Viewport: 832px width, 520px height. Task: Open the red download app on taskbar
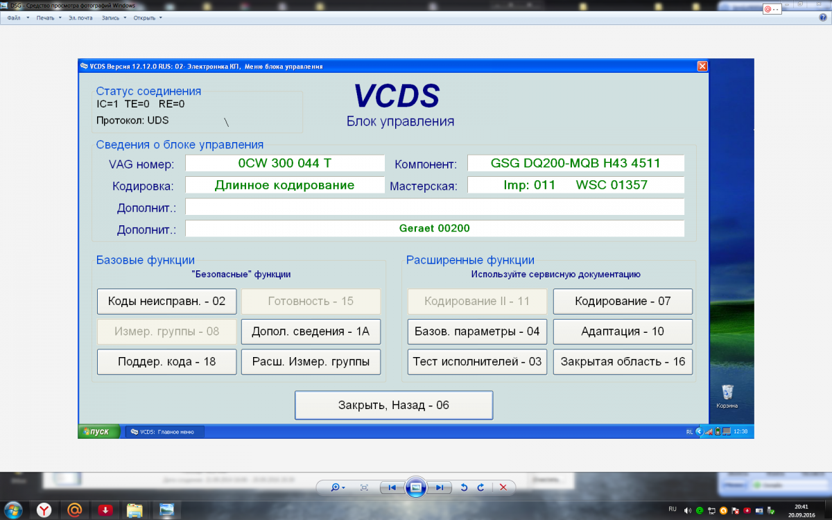click(x=105, y=510)
